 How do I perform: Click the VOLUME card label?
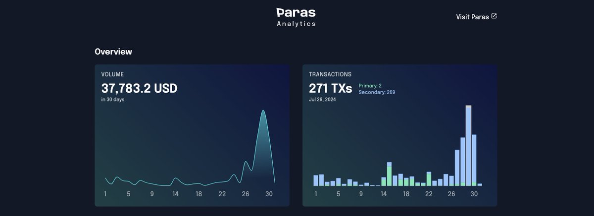tap(112, 74)
